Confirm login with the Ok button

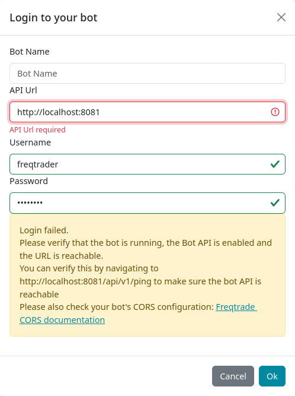[x=272, y=376]
